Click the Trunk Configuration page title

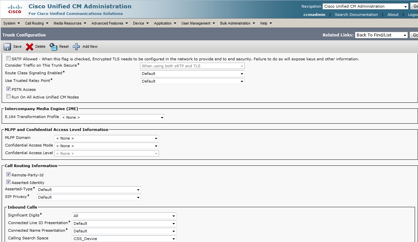coord(24,35)
